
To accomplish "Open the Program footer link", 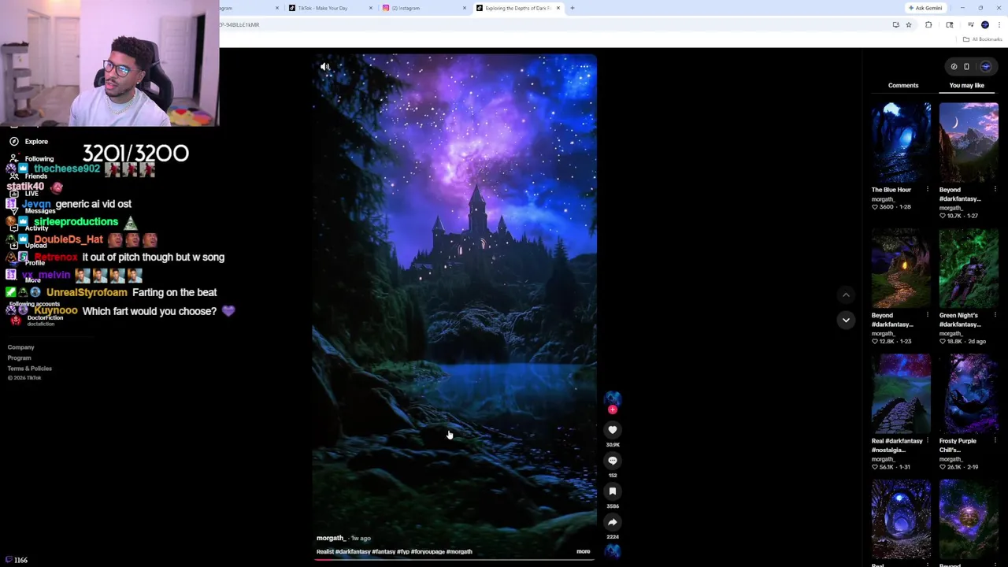I will (20, 358).
